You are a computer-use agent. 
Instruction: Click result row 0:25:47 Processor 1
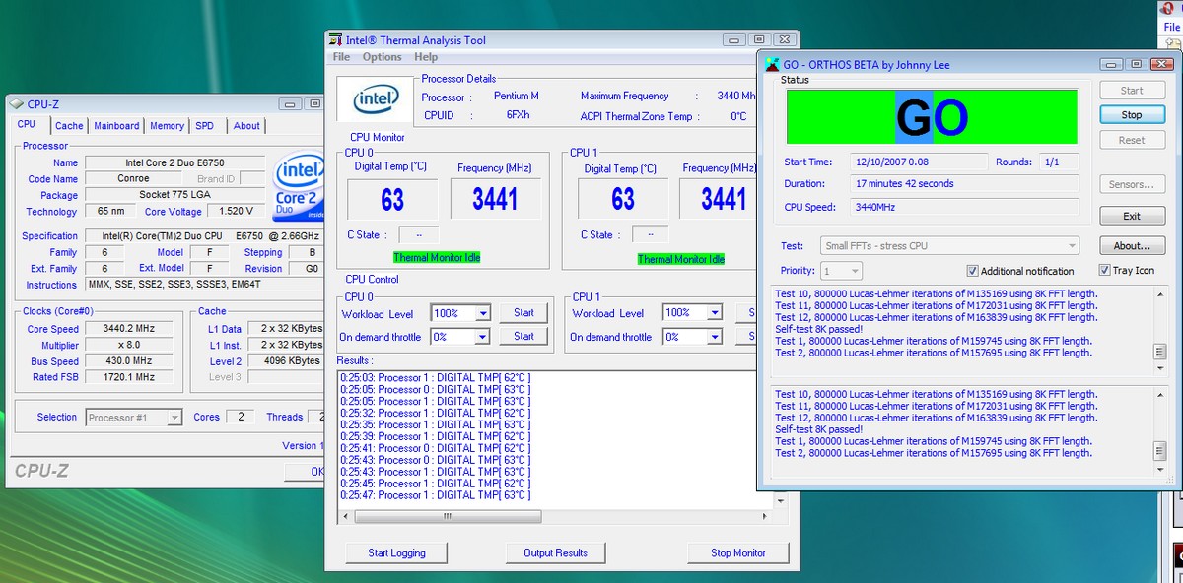click(435, 495)
